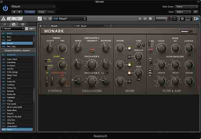This screenshot has width=201, height=139.
Task: Open the View Editor dropdown
Action: tap(183, 12)
